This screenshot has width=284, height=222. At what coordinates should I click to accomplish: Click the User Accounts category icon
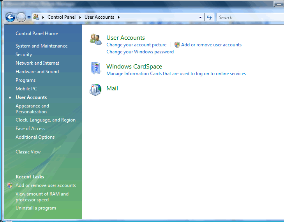click(x=95, y=39)
